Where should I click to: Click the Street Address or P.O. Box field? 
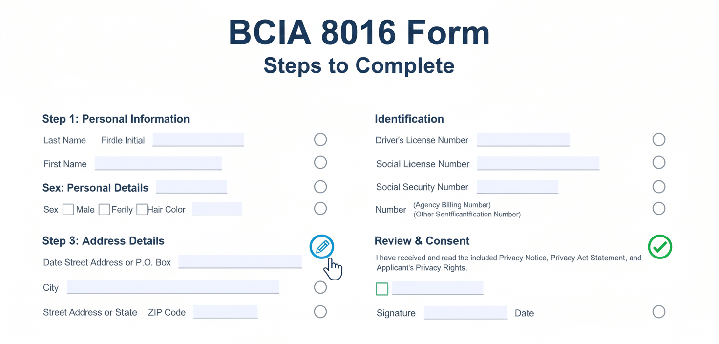pyautogui.click(x=240, y=261)
